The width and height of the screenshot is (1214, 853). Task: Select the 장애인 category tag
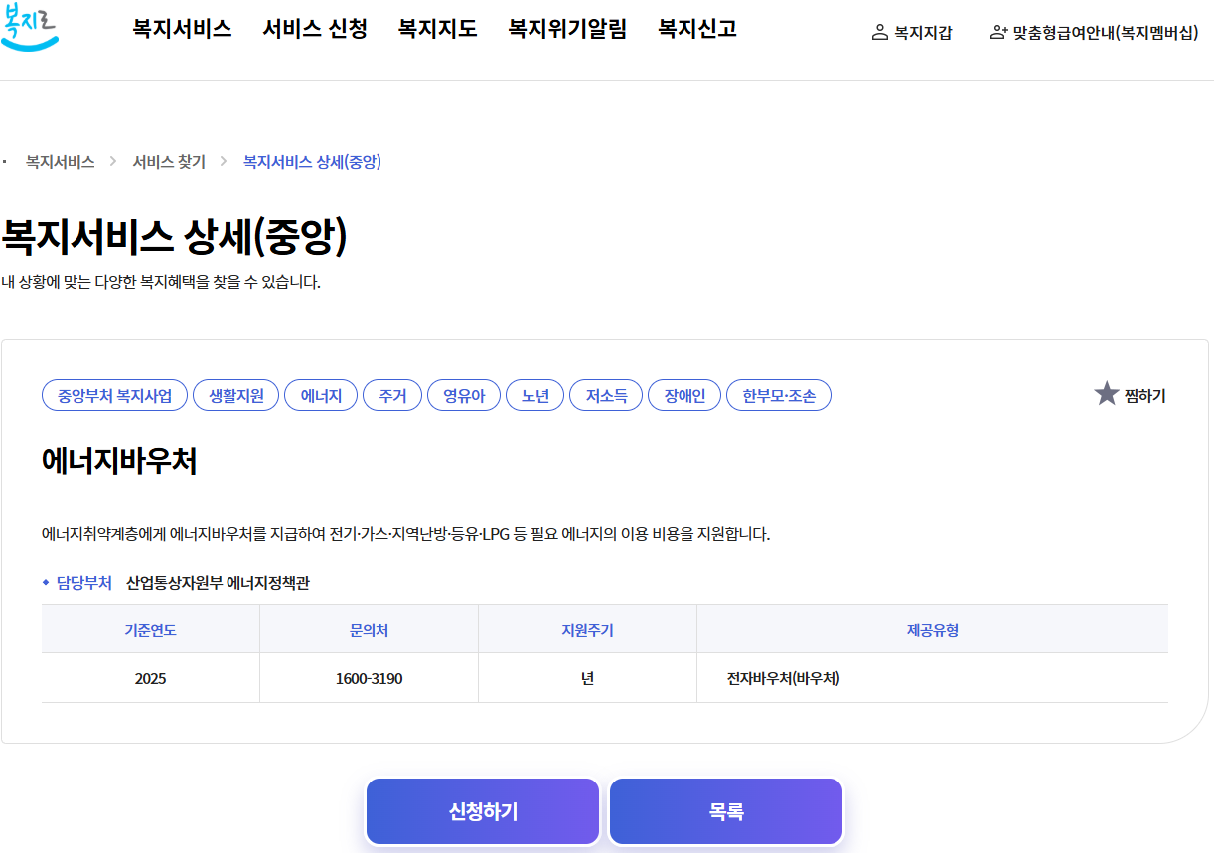(683, 394)
